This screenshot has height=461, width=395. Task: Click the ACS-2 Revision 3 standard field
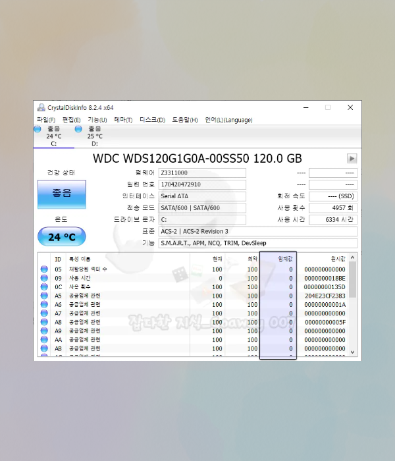258,231
